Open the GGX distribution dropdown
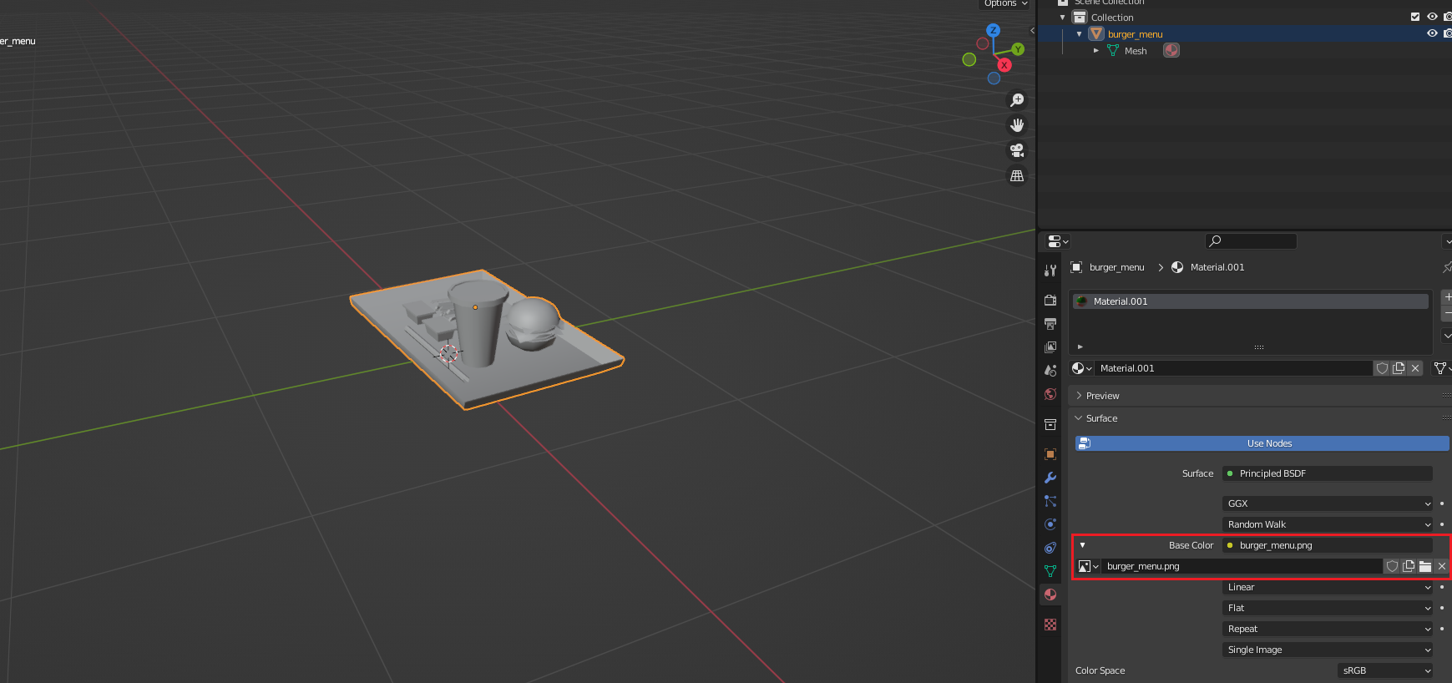The image size is (1452, 683). pos(1328,503)
